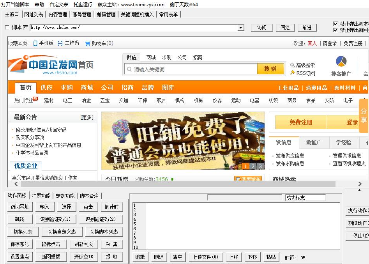Screen dimensions: 369x264
Task: Click the 免费注册 yellow button
Action: 301,122
